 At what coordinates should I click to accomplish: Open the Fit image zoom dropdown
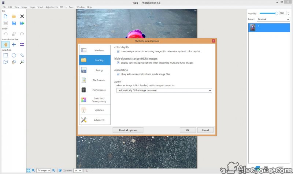pyautogui.click(x=43, y=170)
